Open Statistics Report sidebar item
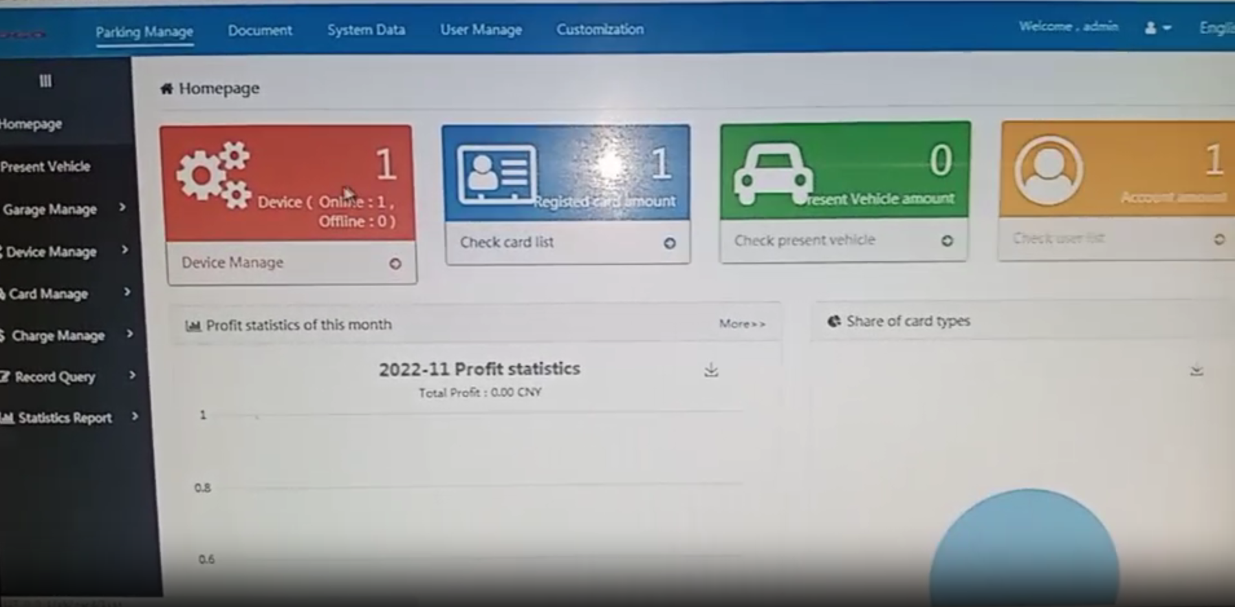This screenshot has height=607, width=1235. pos(64,418)
